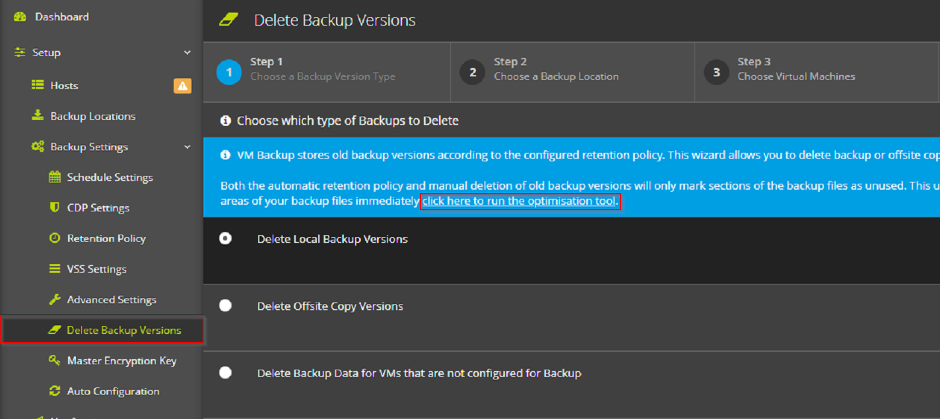The width and height of the screenshot is (940, 419).
Task: Click the Auto Configuration refresh icon
Action: point(55,391)
